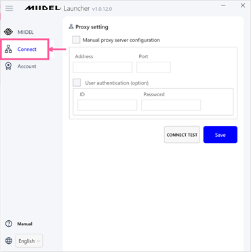Screen dimensions: 251x252
Task: Select the Connect network icon
Action: click(x=8, y=49)
